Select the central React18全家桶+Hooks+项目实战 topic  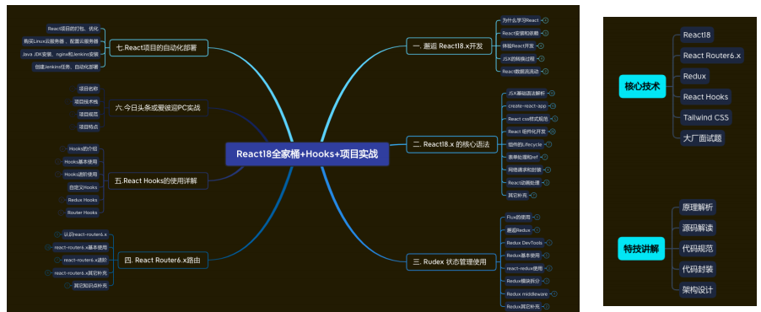(307, 153)
